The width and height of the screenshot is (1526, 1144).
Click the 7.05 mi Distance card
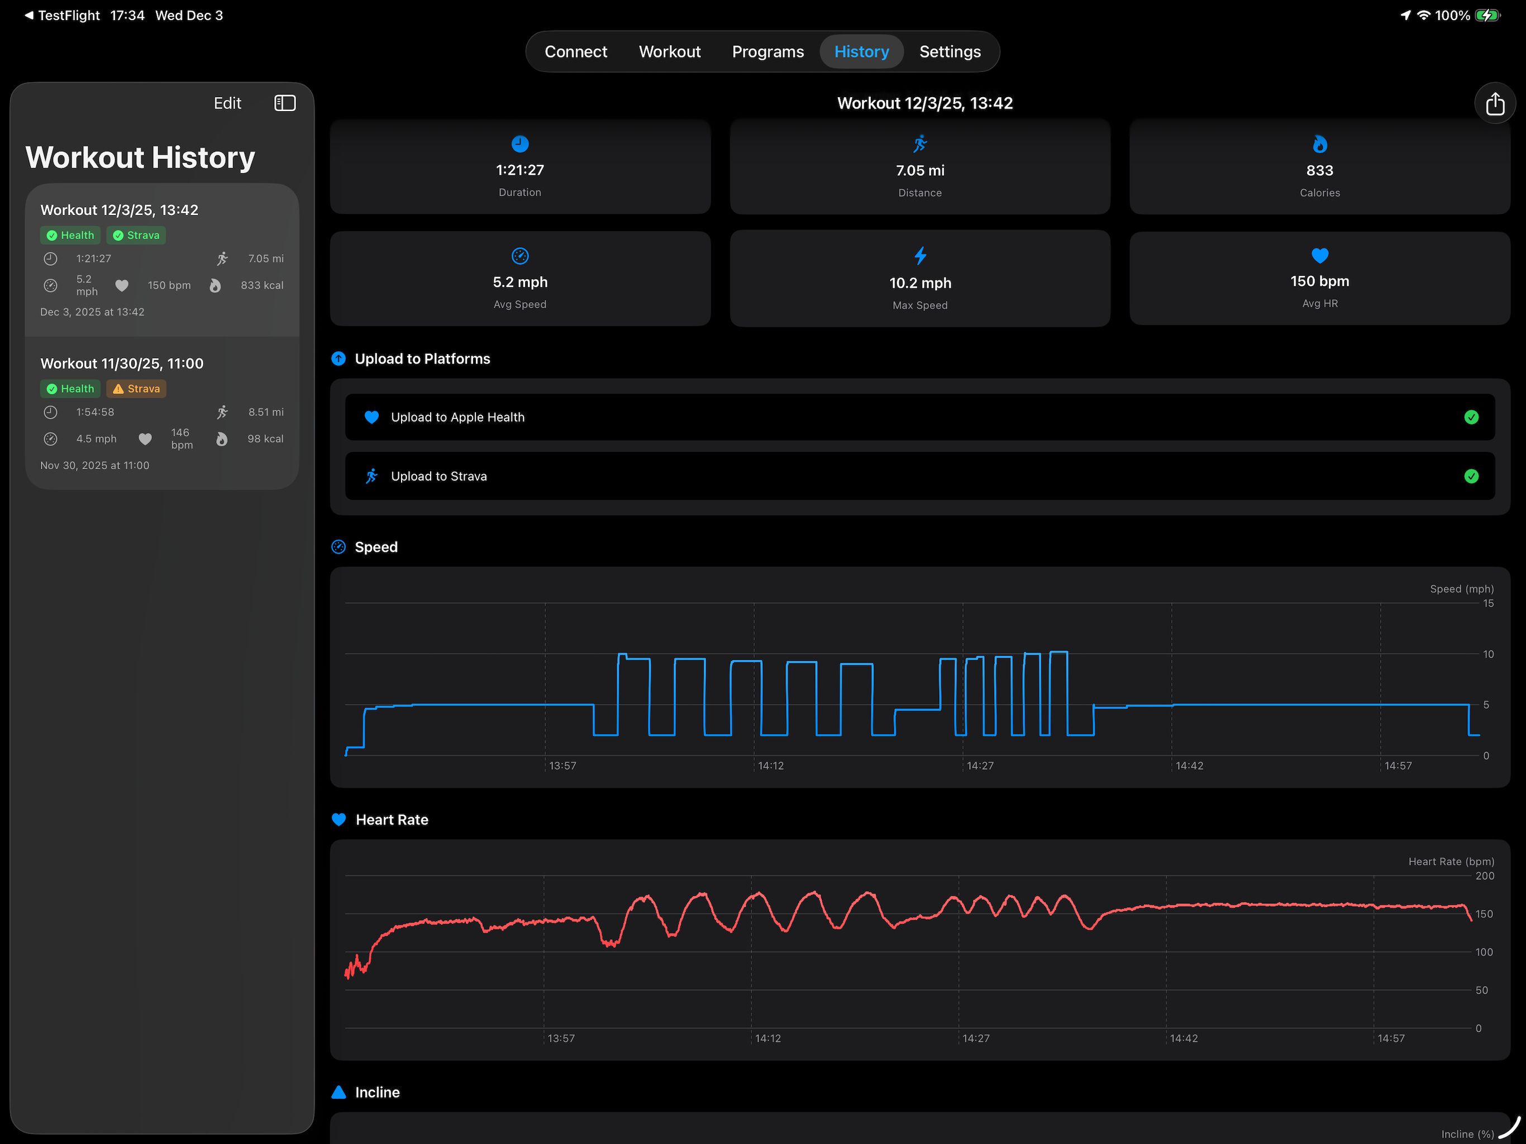click(919, 166)
